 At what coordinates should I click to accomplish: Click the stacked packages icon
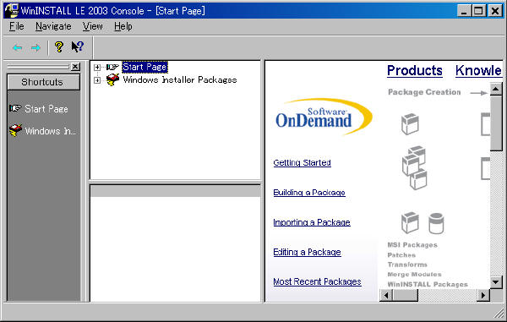click(x=415, y=167)
